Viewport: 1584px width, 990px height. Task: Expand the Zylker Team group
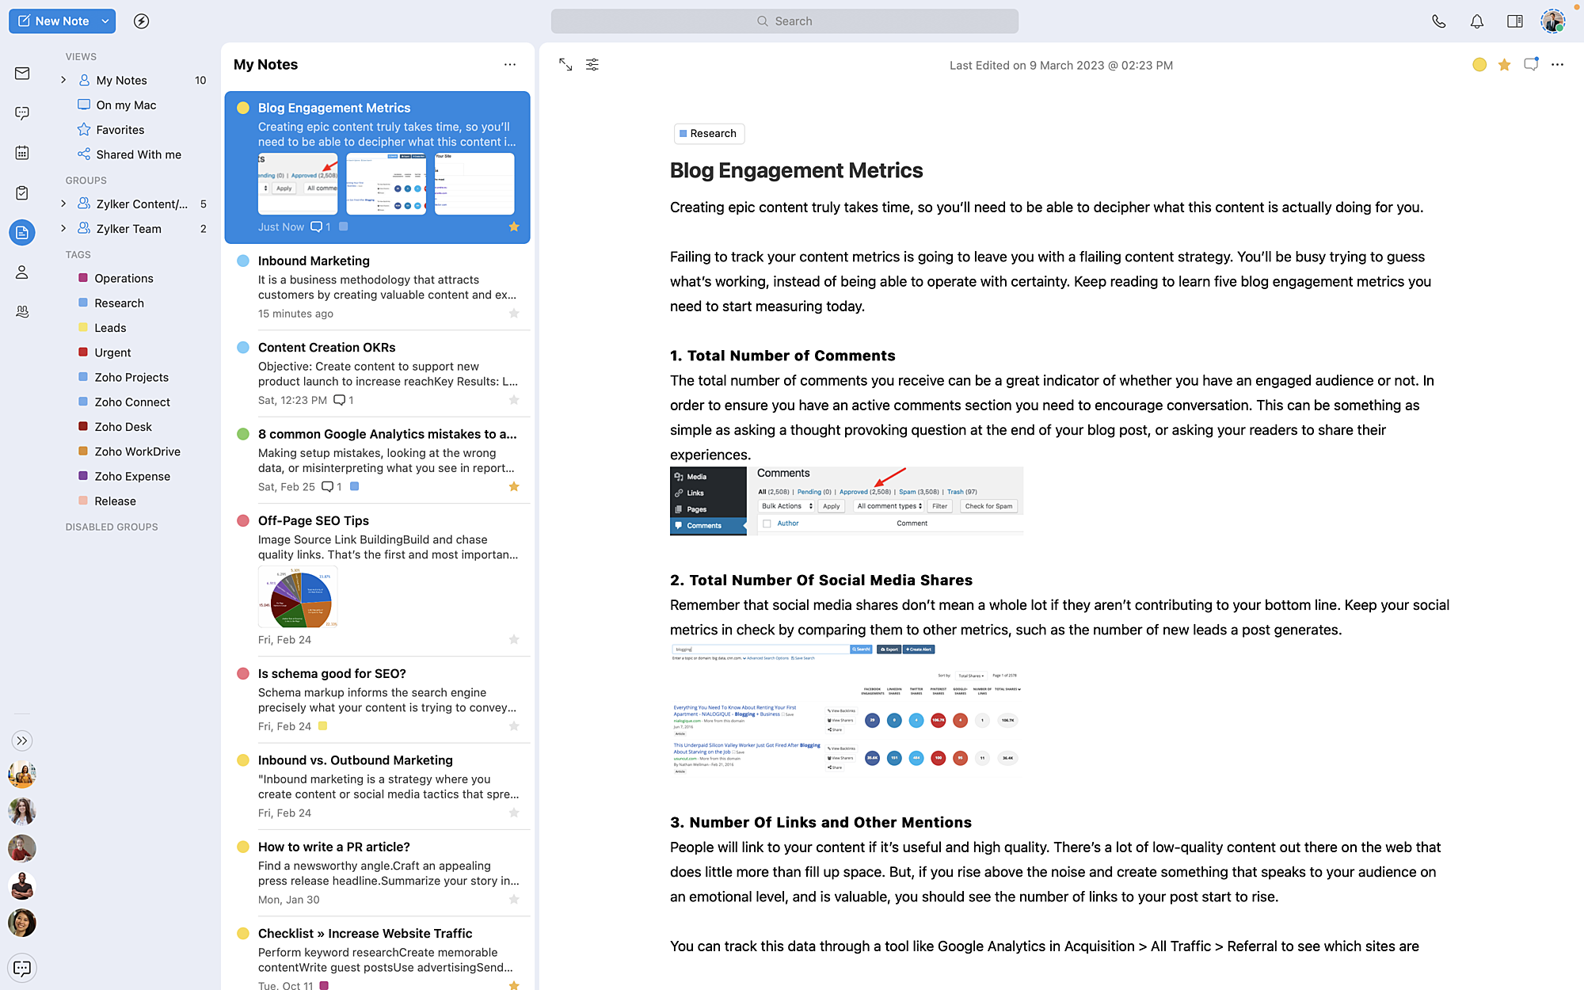click(63, 229)
